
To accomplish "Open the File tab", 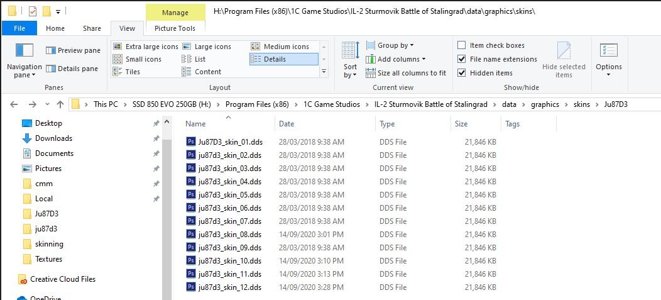I will (x=19, y=28).
